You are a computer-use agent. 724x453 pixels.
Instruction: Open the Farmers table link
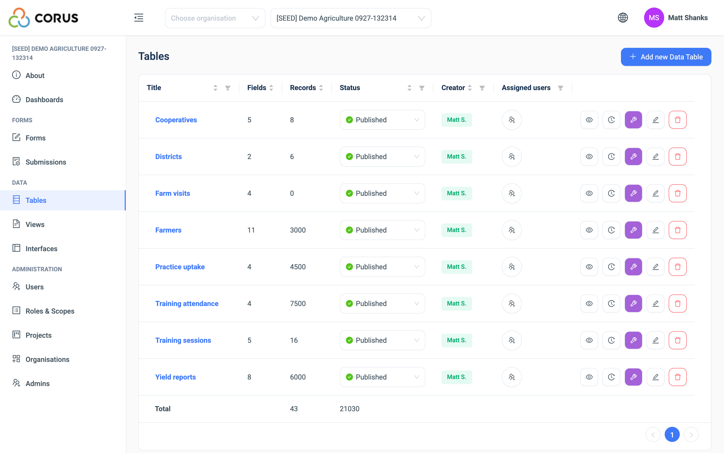(x=168, y=230)
